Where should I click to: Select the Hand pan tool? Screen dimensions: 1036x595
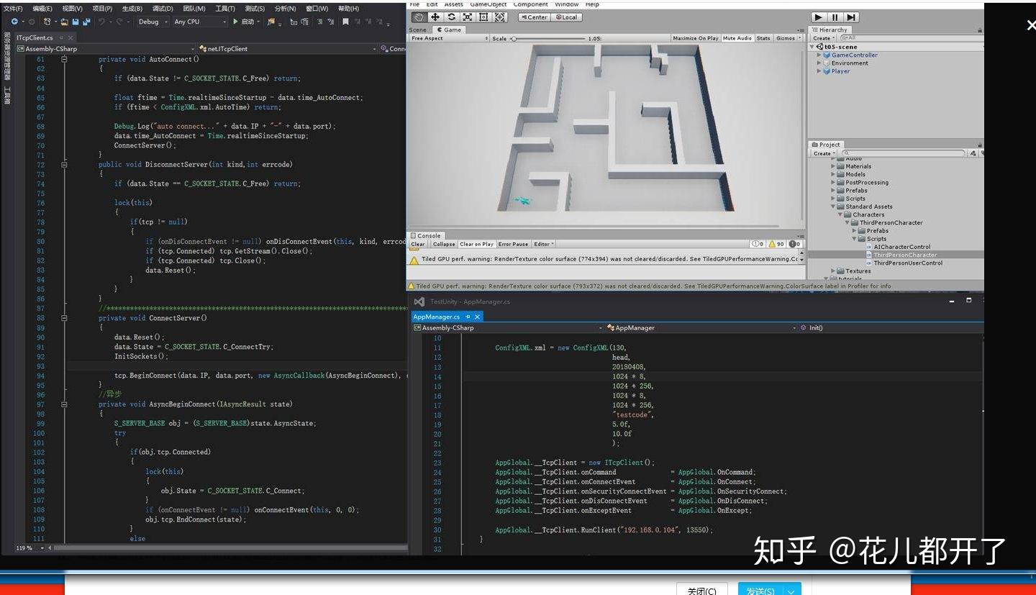click(419, 17)
